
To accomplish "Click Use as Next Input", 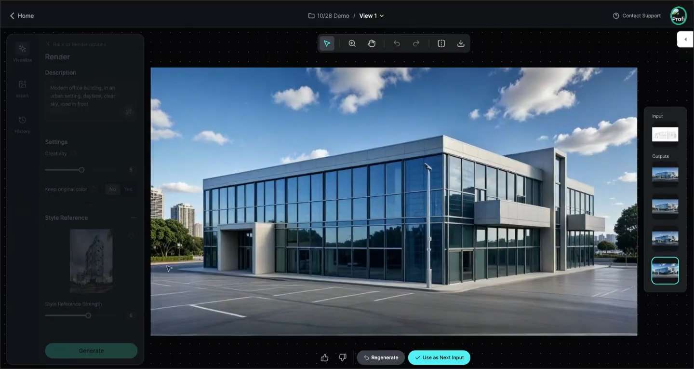I will 439,357.
